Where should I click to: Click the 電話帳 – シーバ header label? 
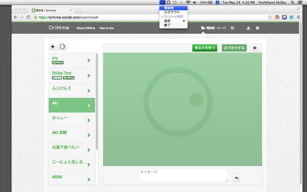pyautogui.click(x=216, y=28)
